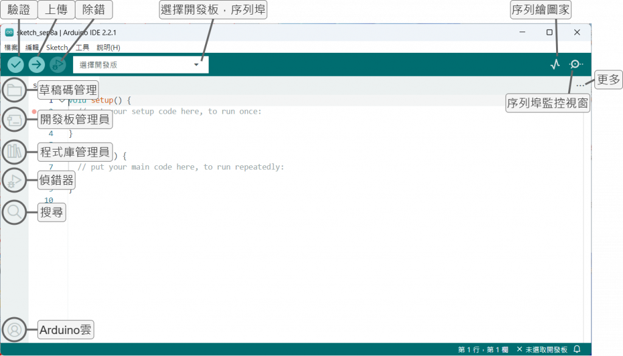Image resolution: width=623 pixels, height=356 pixels.
Task: Start debugging with the toolbar debug icon
Action: click(x=58, y=64)
